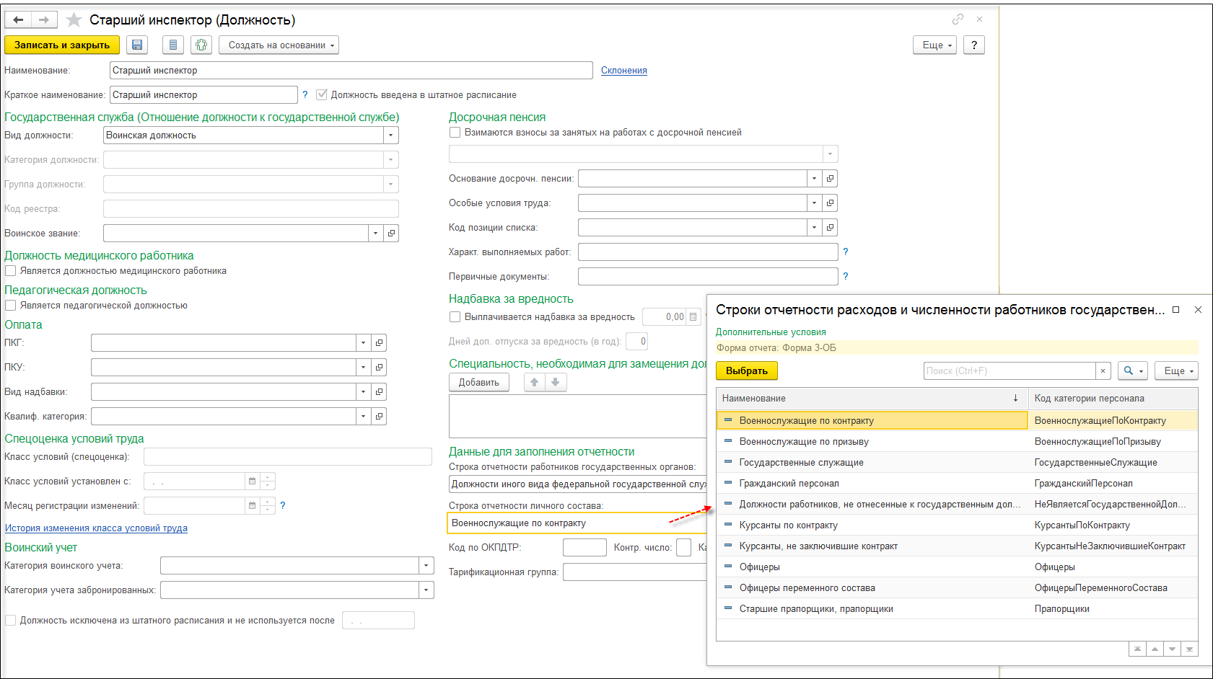Image resolution: width=1213 pixels, height=679 pixels.
Task: Expand the Основание досрочн. пенсии dropdown arrow
Action: click(814, 178)
